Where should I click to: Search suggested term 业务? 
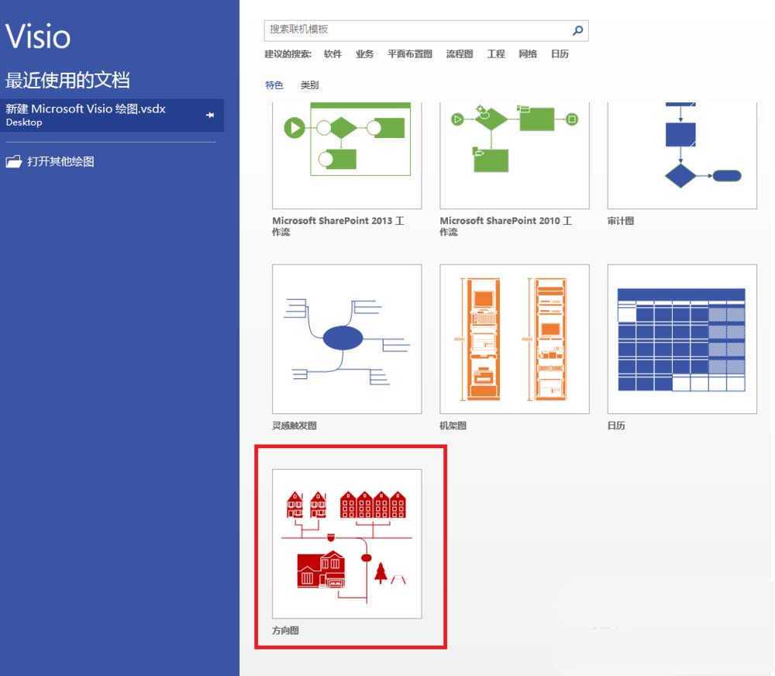365,54
